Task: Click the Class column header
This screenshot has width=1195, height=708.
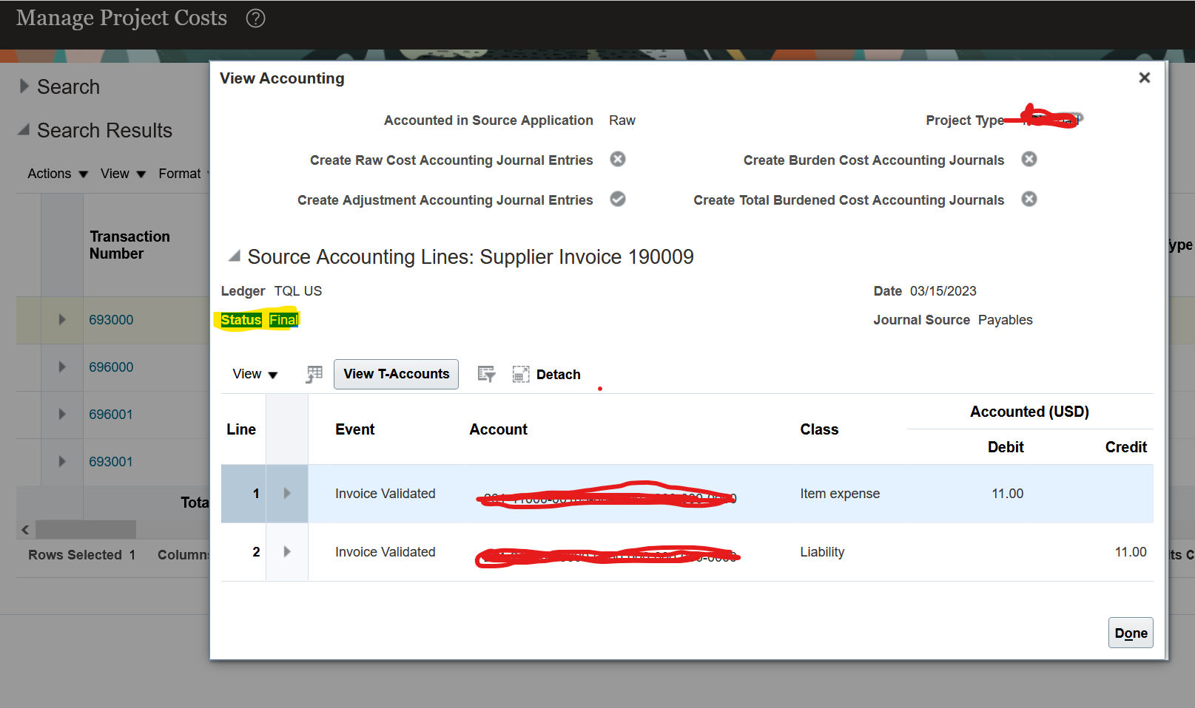Action: (819, 429)
